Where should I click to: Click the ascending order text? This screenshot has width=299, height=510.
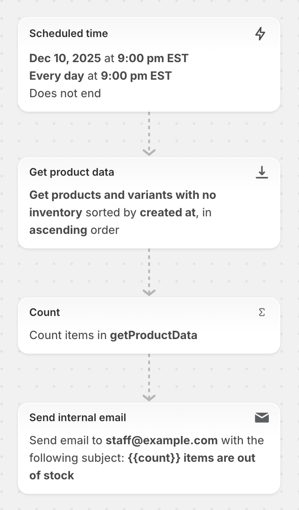tap(74, 230)
